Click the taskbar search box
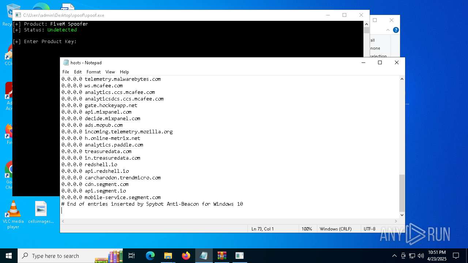The height and width of the screenshot is (263, 468). pos(71,256)
